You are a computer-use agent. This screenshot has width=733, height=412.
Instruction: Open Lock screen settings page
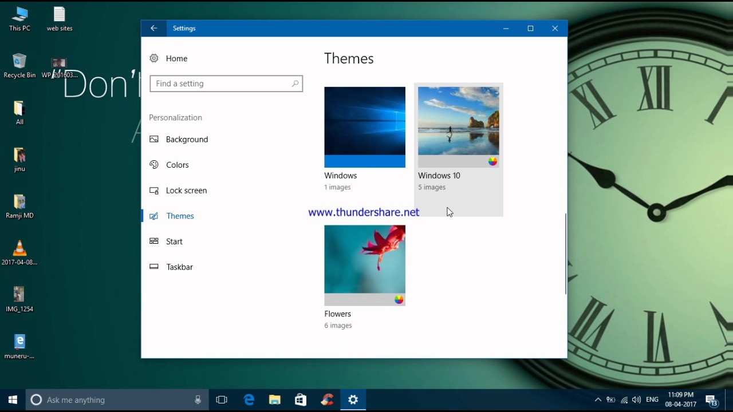pos(186,191)
